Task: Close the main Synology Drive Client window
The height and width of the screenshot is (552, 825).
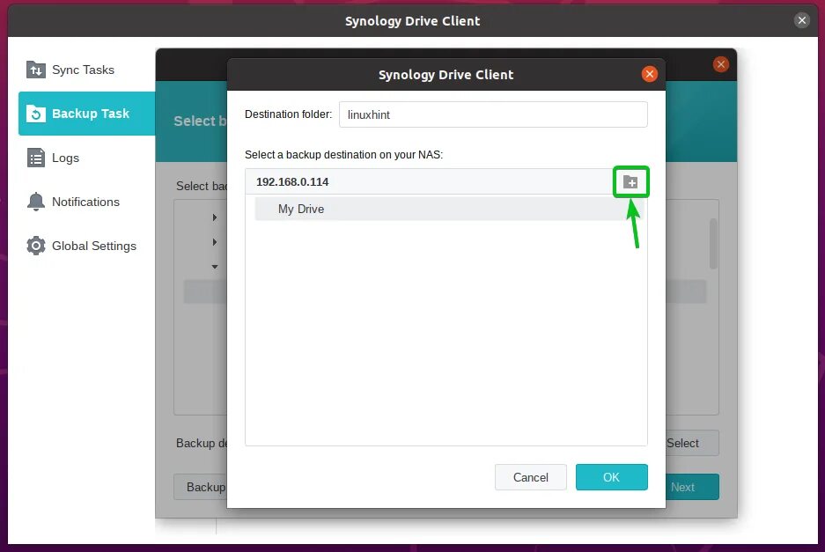Action: [x=801, y=20]
